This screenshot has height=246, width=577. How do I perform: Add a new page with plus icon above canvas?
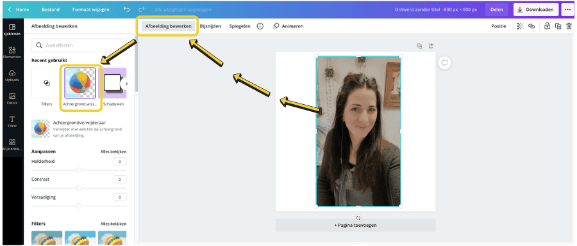click(431, 46)
